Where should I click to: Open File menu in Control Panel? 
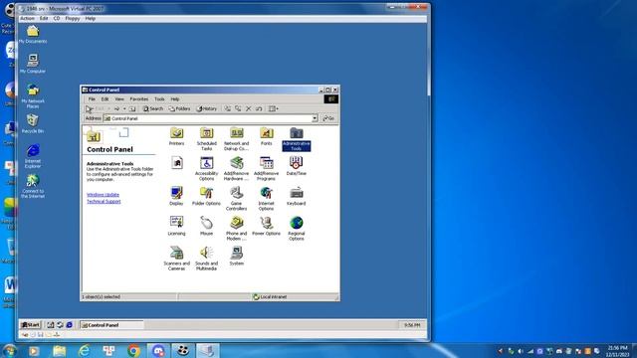coord(92,99)
